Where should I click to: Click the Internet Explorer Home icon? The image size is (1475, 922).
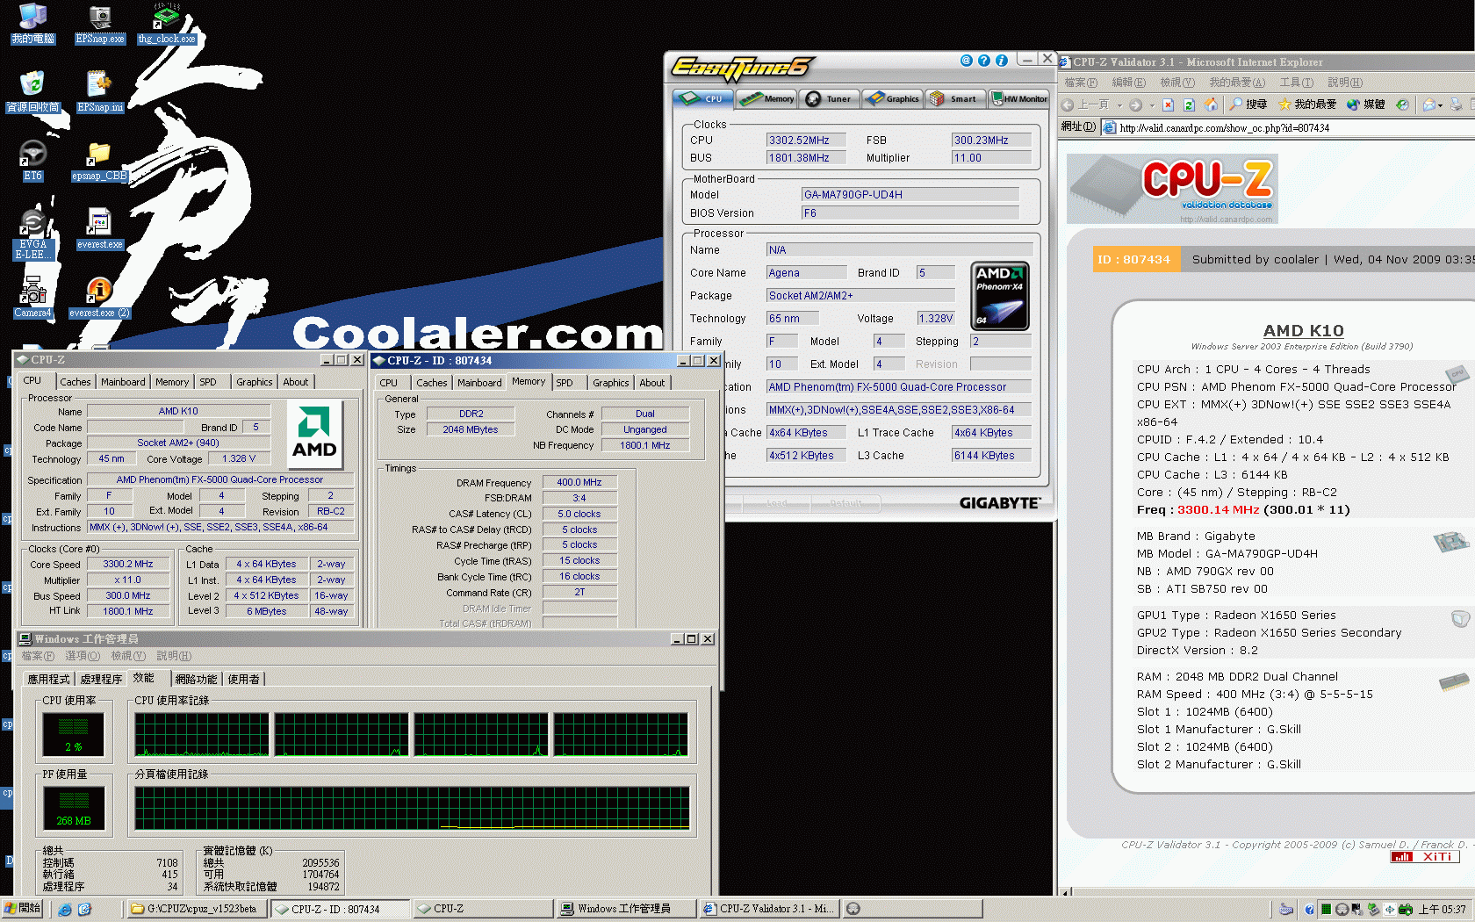[1211, 104]
